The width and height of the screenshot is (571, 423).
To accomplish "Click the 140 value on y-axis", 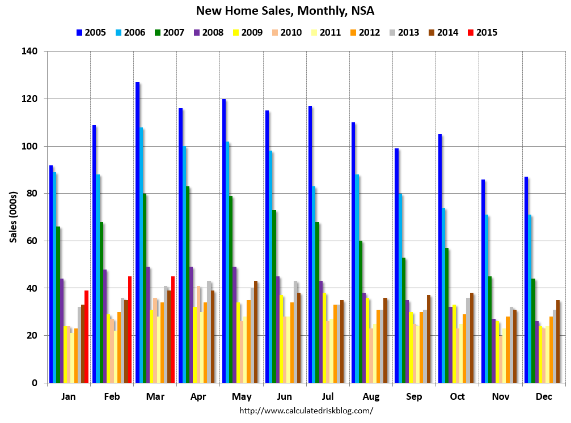I will pyautogui.click(x=29, y=52).
